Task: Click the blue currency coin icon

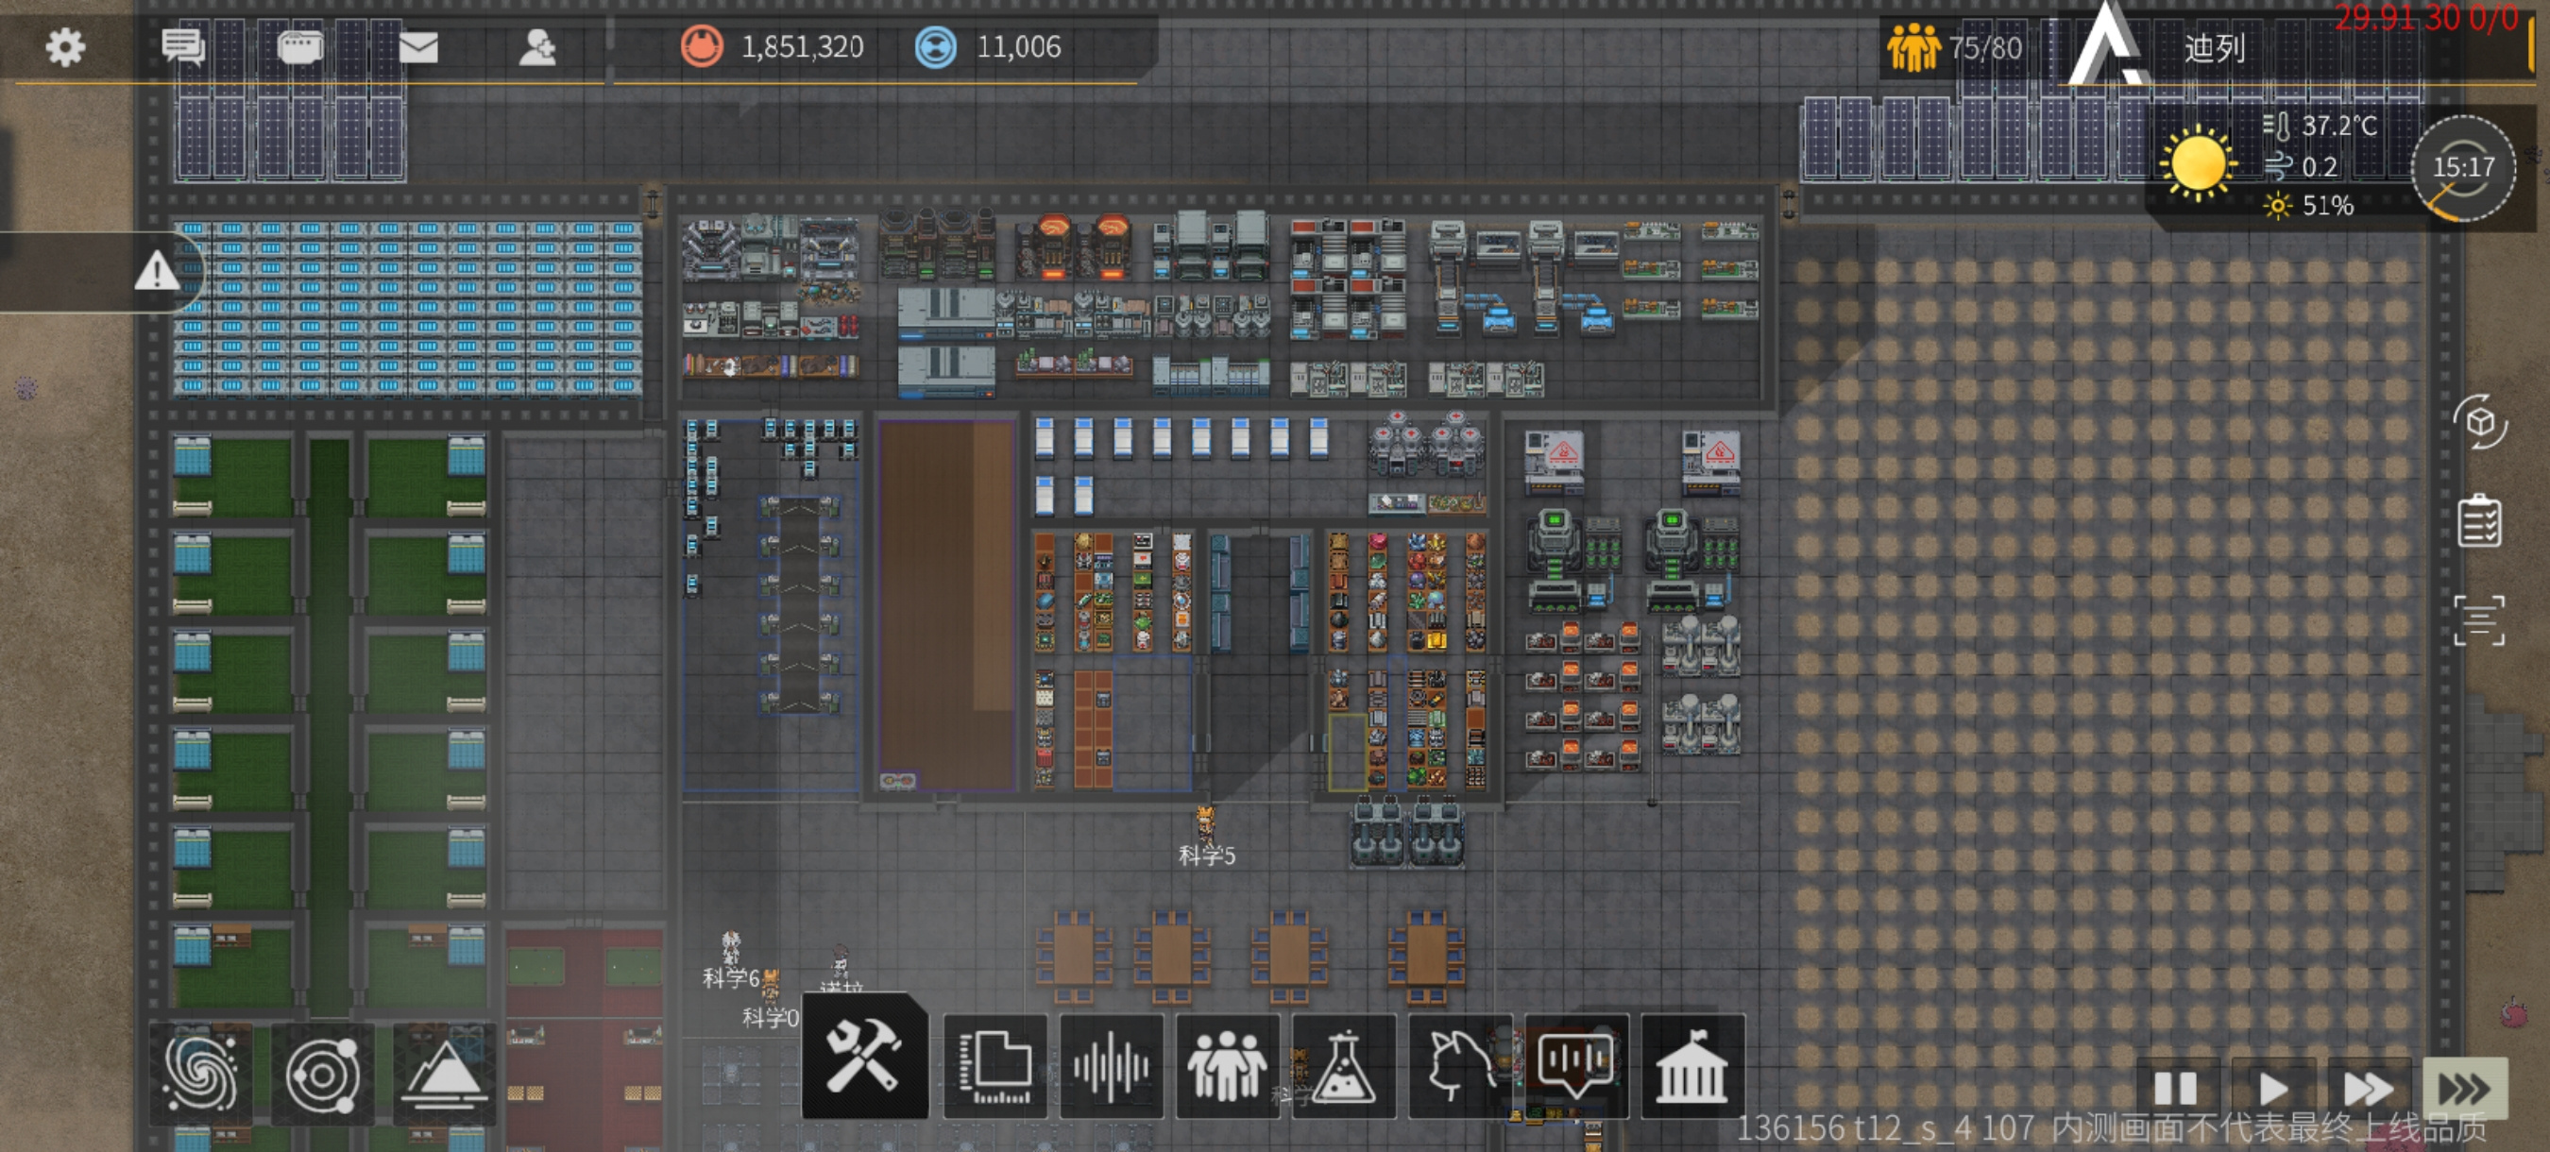Action: pyautogui.click(x=935, y=46)
